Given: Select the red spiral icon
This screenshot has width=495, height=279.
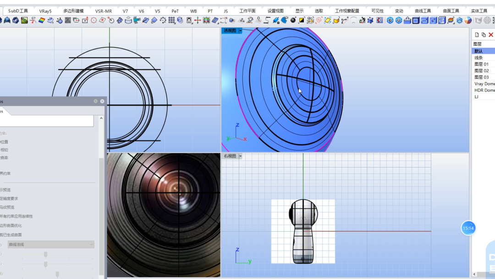Looking at the screenshot, I should click(x=319, y=21).
